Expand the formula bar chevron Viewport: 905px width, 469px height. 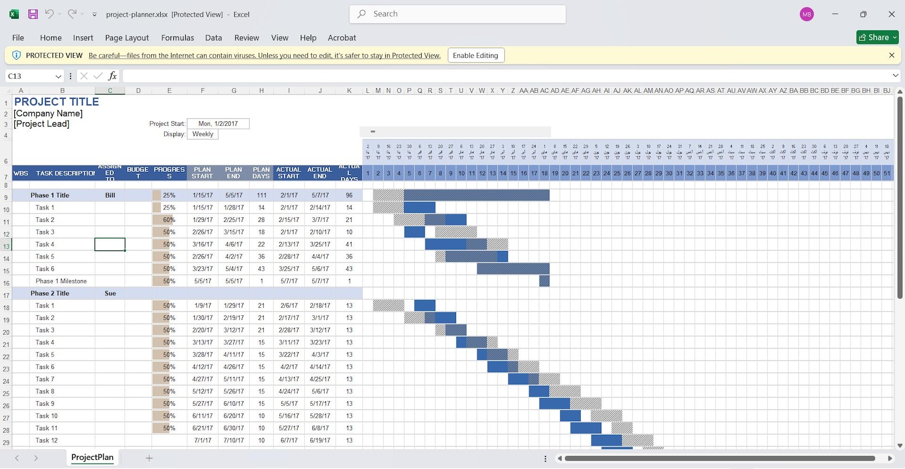pos(895,76)
